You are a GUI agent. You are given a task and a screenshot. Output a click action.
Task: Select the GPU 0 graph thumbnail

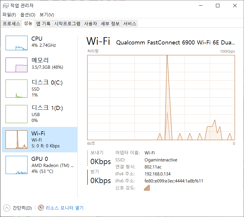[x=16, y=165]
